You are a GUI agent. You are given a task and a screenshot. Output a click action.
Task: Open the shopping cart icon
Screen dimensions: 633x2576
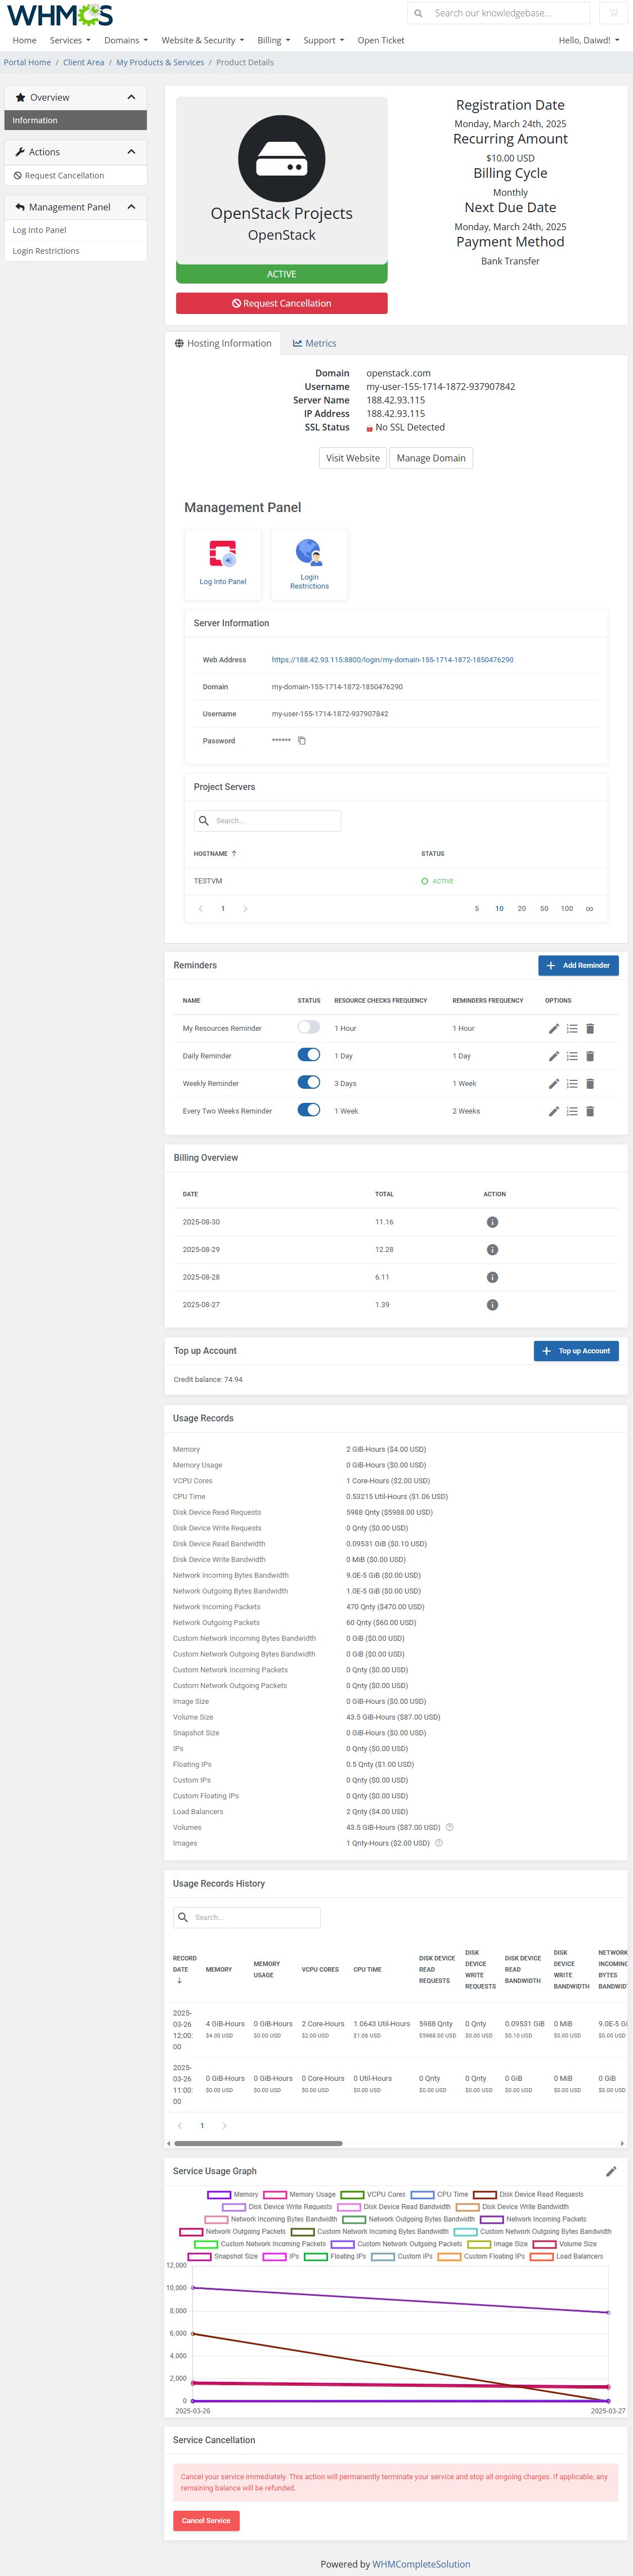613,13
